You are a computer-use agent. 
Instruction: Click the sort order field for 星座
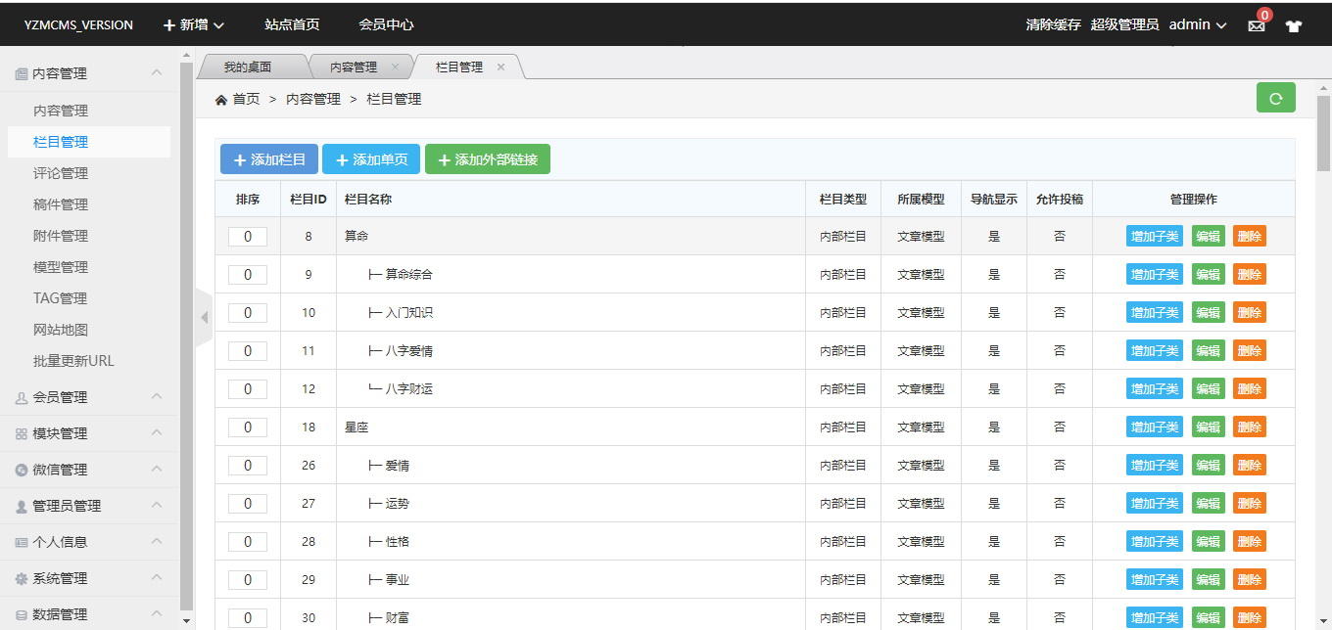click(248, 427)
